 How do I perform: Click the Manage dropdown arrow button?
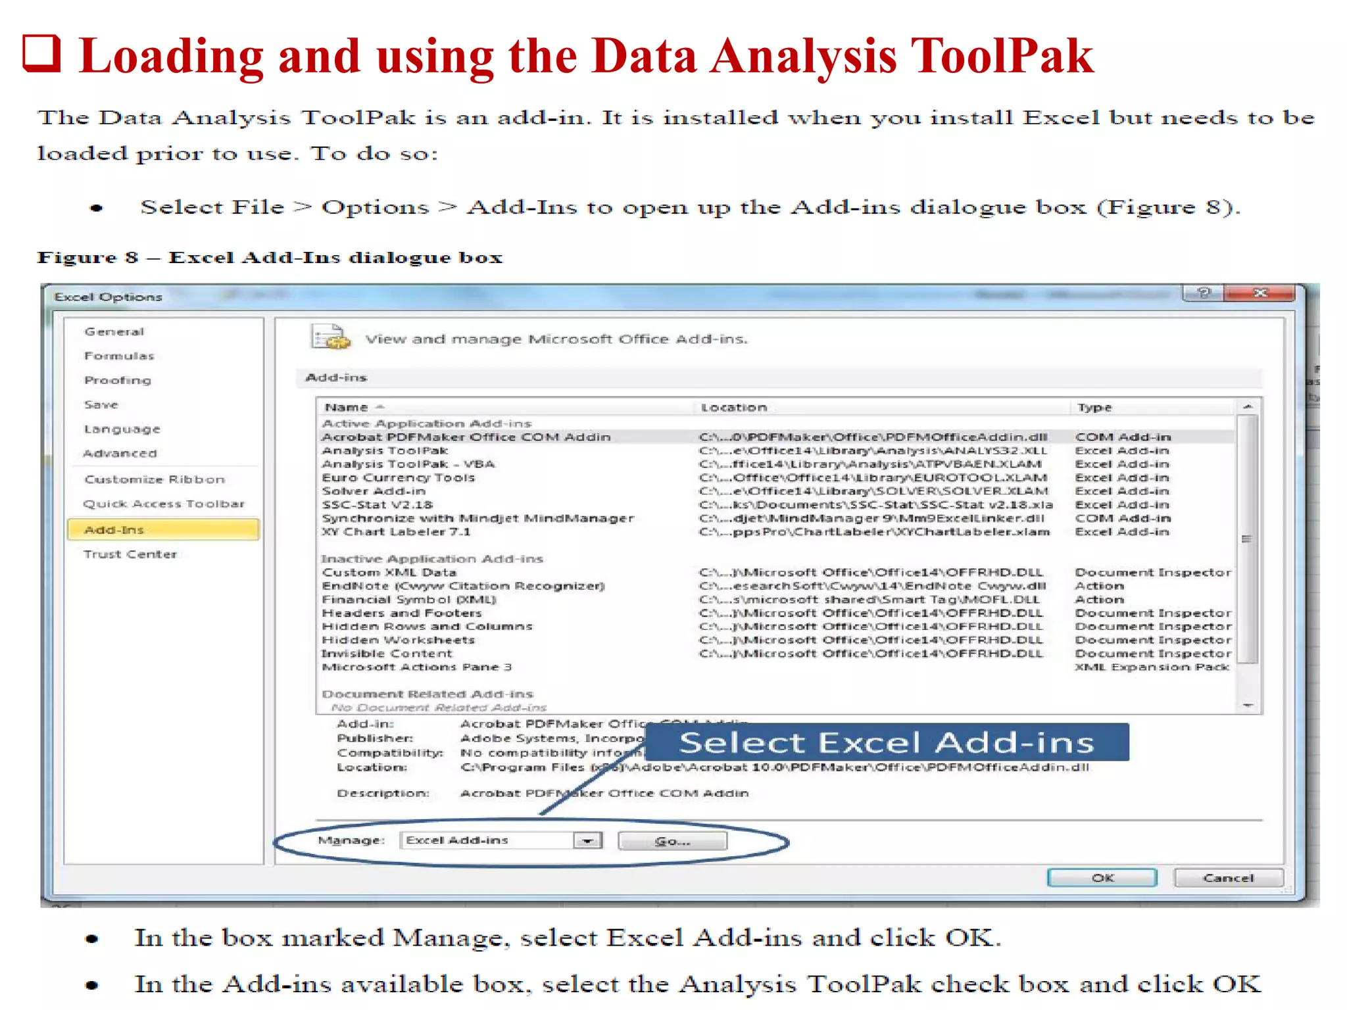click(x=587, y=840)
